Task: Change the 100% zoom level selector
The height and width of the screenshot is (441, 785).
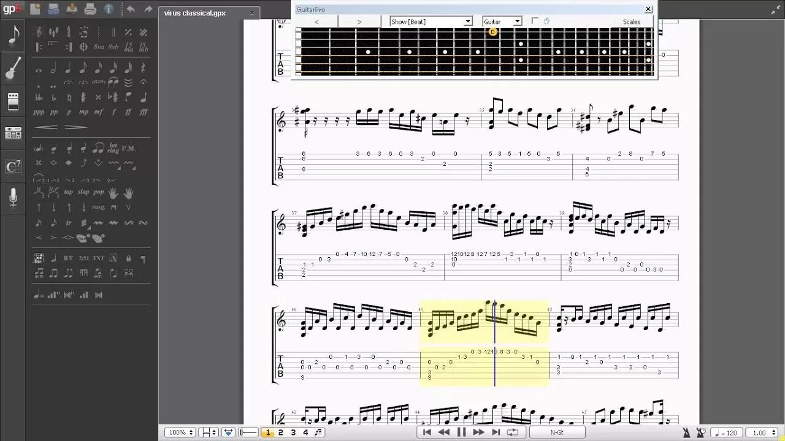Action: (x=180, y=432)
